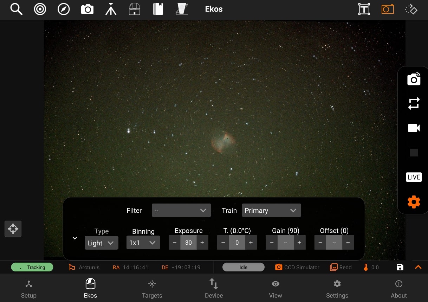
Task: Toggle the crosshair overlay button
Action: (x=13, y=229)
